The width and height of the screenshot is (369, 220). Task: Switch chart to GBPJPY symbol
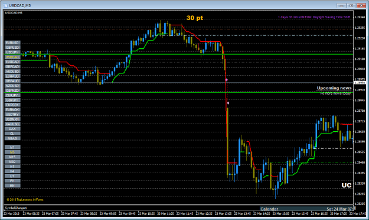click(x=12, y=100)
